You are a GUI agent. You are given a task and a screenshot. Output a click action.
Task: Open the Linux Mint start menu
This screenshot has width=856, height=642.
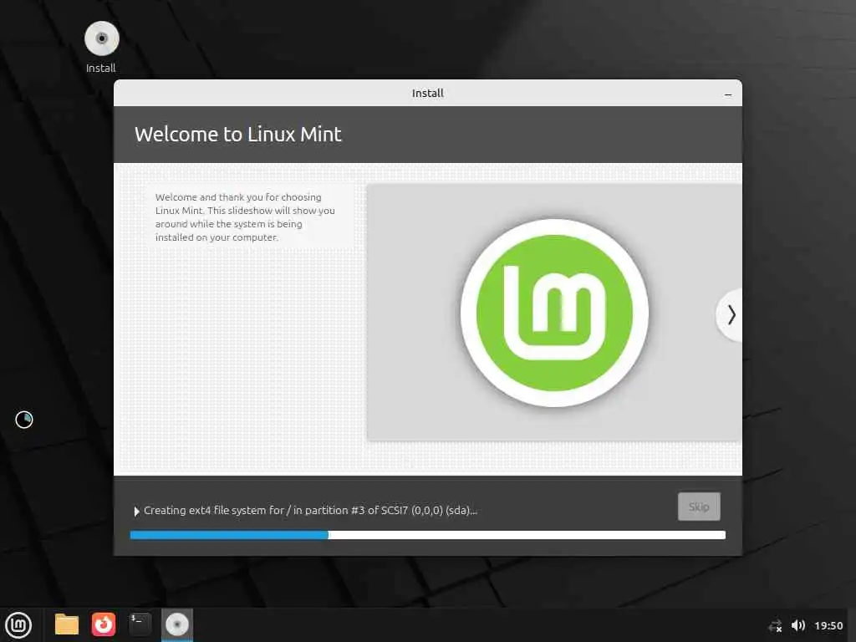[18, 625]
